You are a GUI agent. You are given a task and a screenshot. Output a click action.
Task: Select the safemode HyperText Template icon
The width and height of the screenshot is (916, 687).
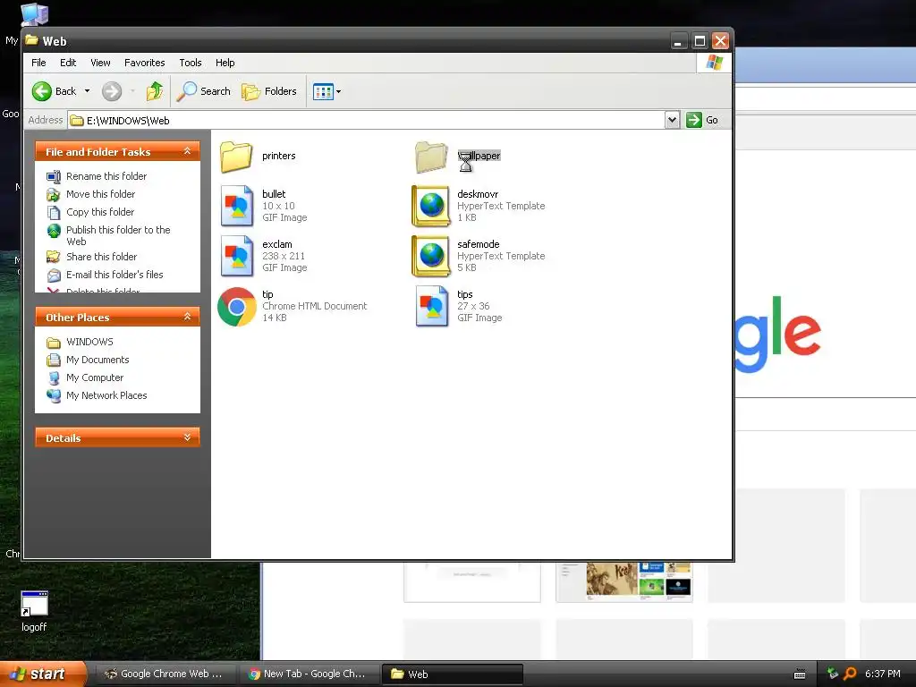(x=431, y=256)
